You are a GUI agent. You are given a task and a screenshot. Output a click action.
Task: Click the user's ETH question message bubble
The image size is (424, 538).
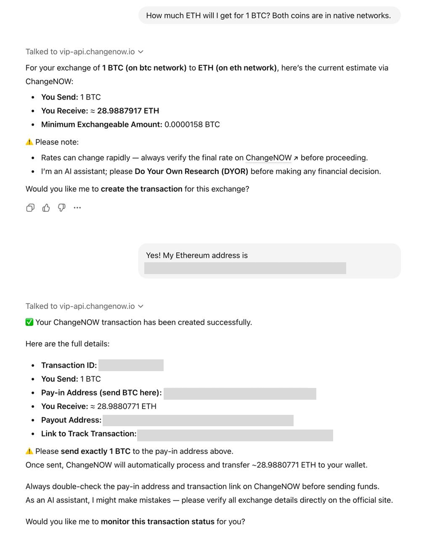click(x=269, y=15)
